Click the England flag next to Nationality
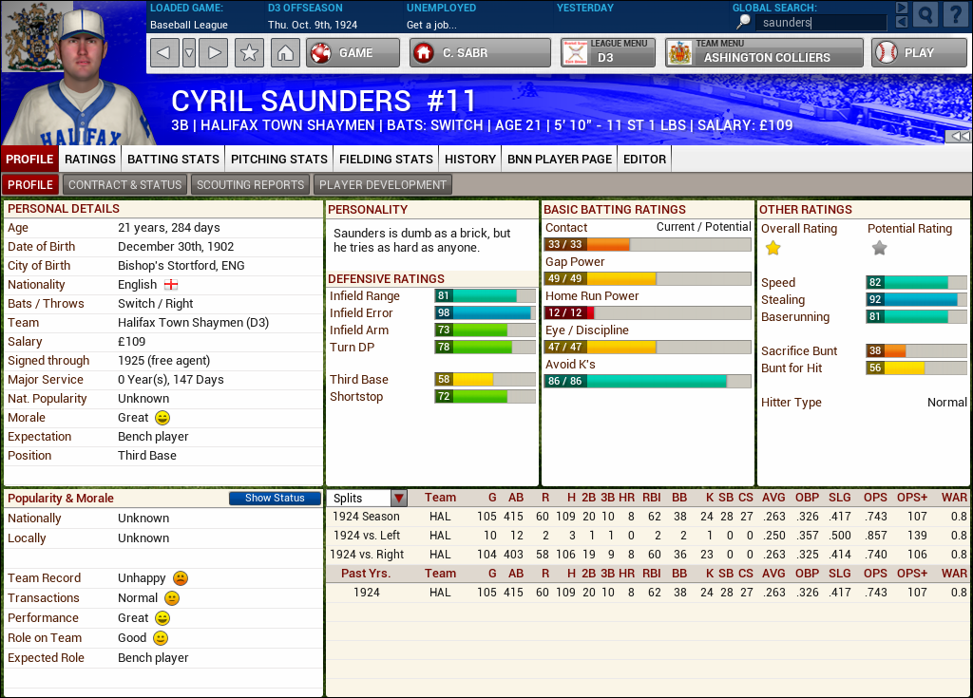The height and width of the screenshot is (698, 973). pos(170,285)
